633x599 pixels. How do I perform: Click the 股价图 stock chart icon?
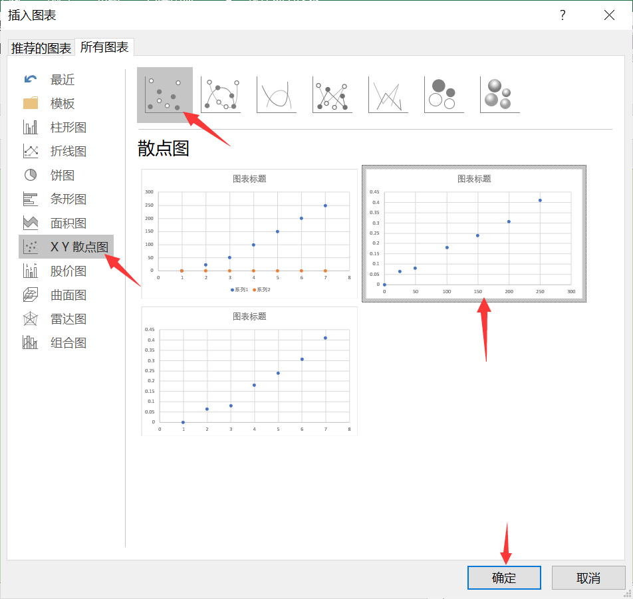(x=31, y=271)
